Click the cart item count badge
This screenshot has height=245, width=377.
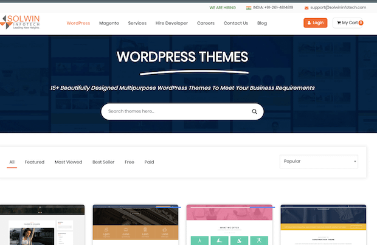pyautogui.click(x=361, y=23)
